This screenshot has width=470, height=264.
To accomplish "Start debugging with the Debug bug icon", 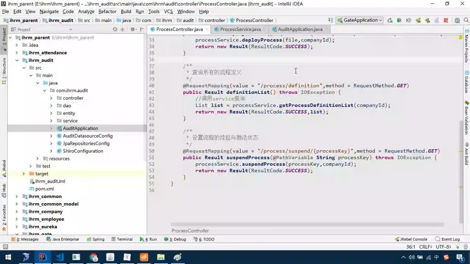I will [399, 21].
